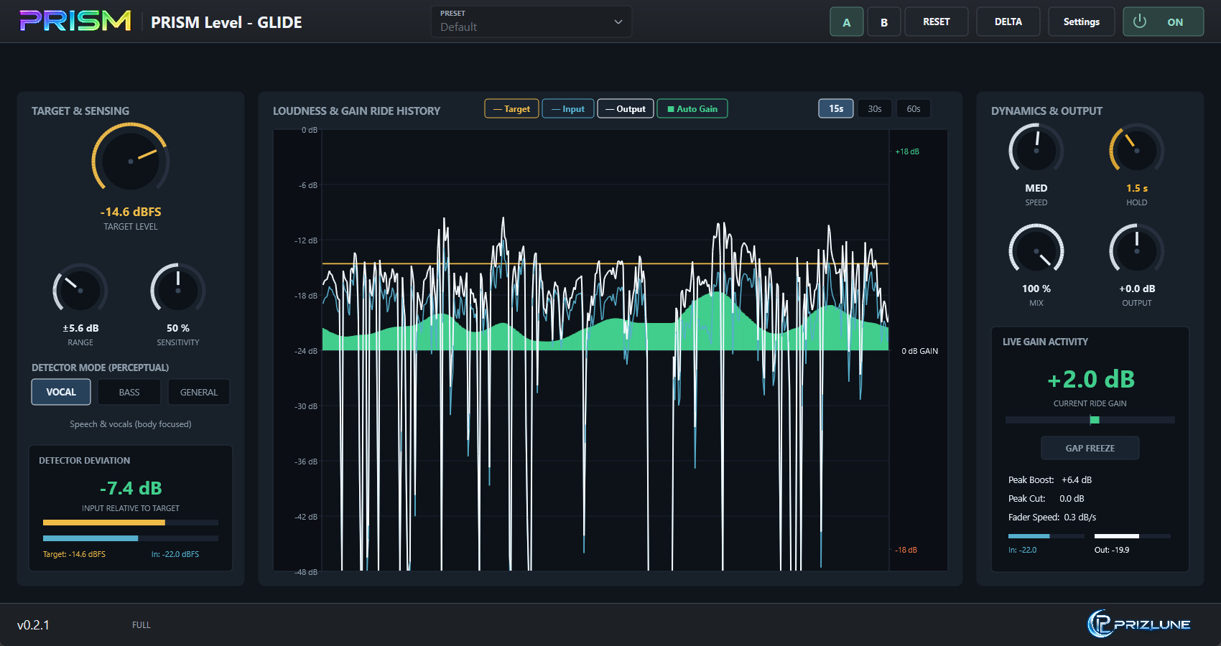Click the Peak Cut 0.0 dB value
The height and width of the screenshot is (646, 1221).
tap(1072, 498)
